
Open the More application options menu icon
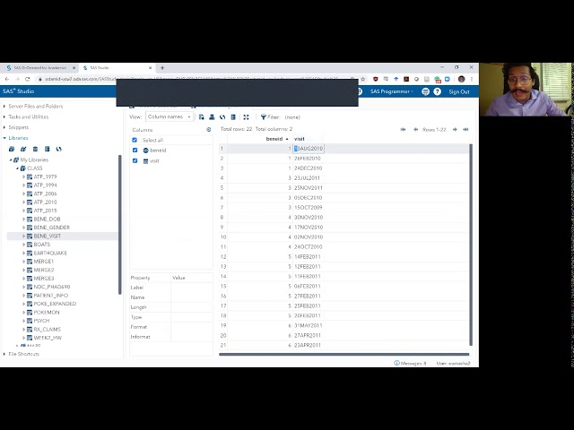(x=425, y=91)
